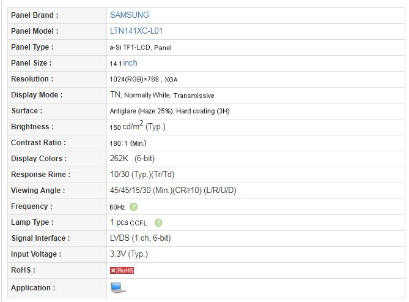Click the '1024(RGB)×768 , XGA' value
Screen dimensions: 409x302
[144, 80]
